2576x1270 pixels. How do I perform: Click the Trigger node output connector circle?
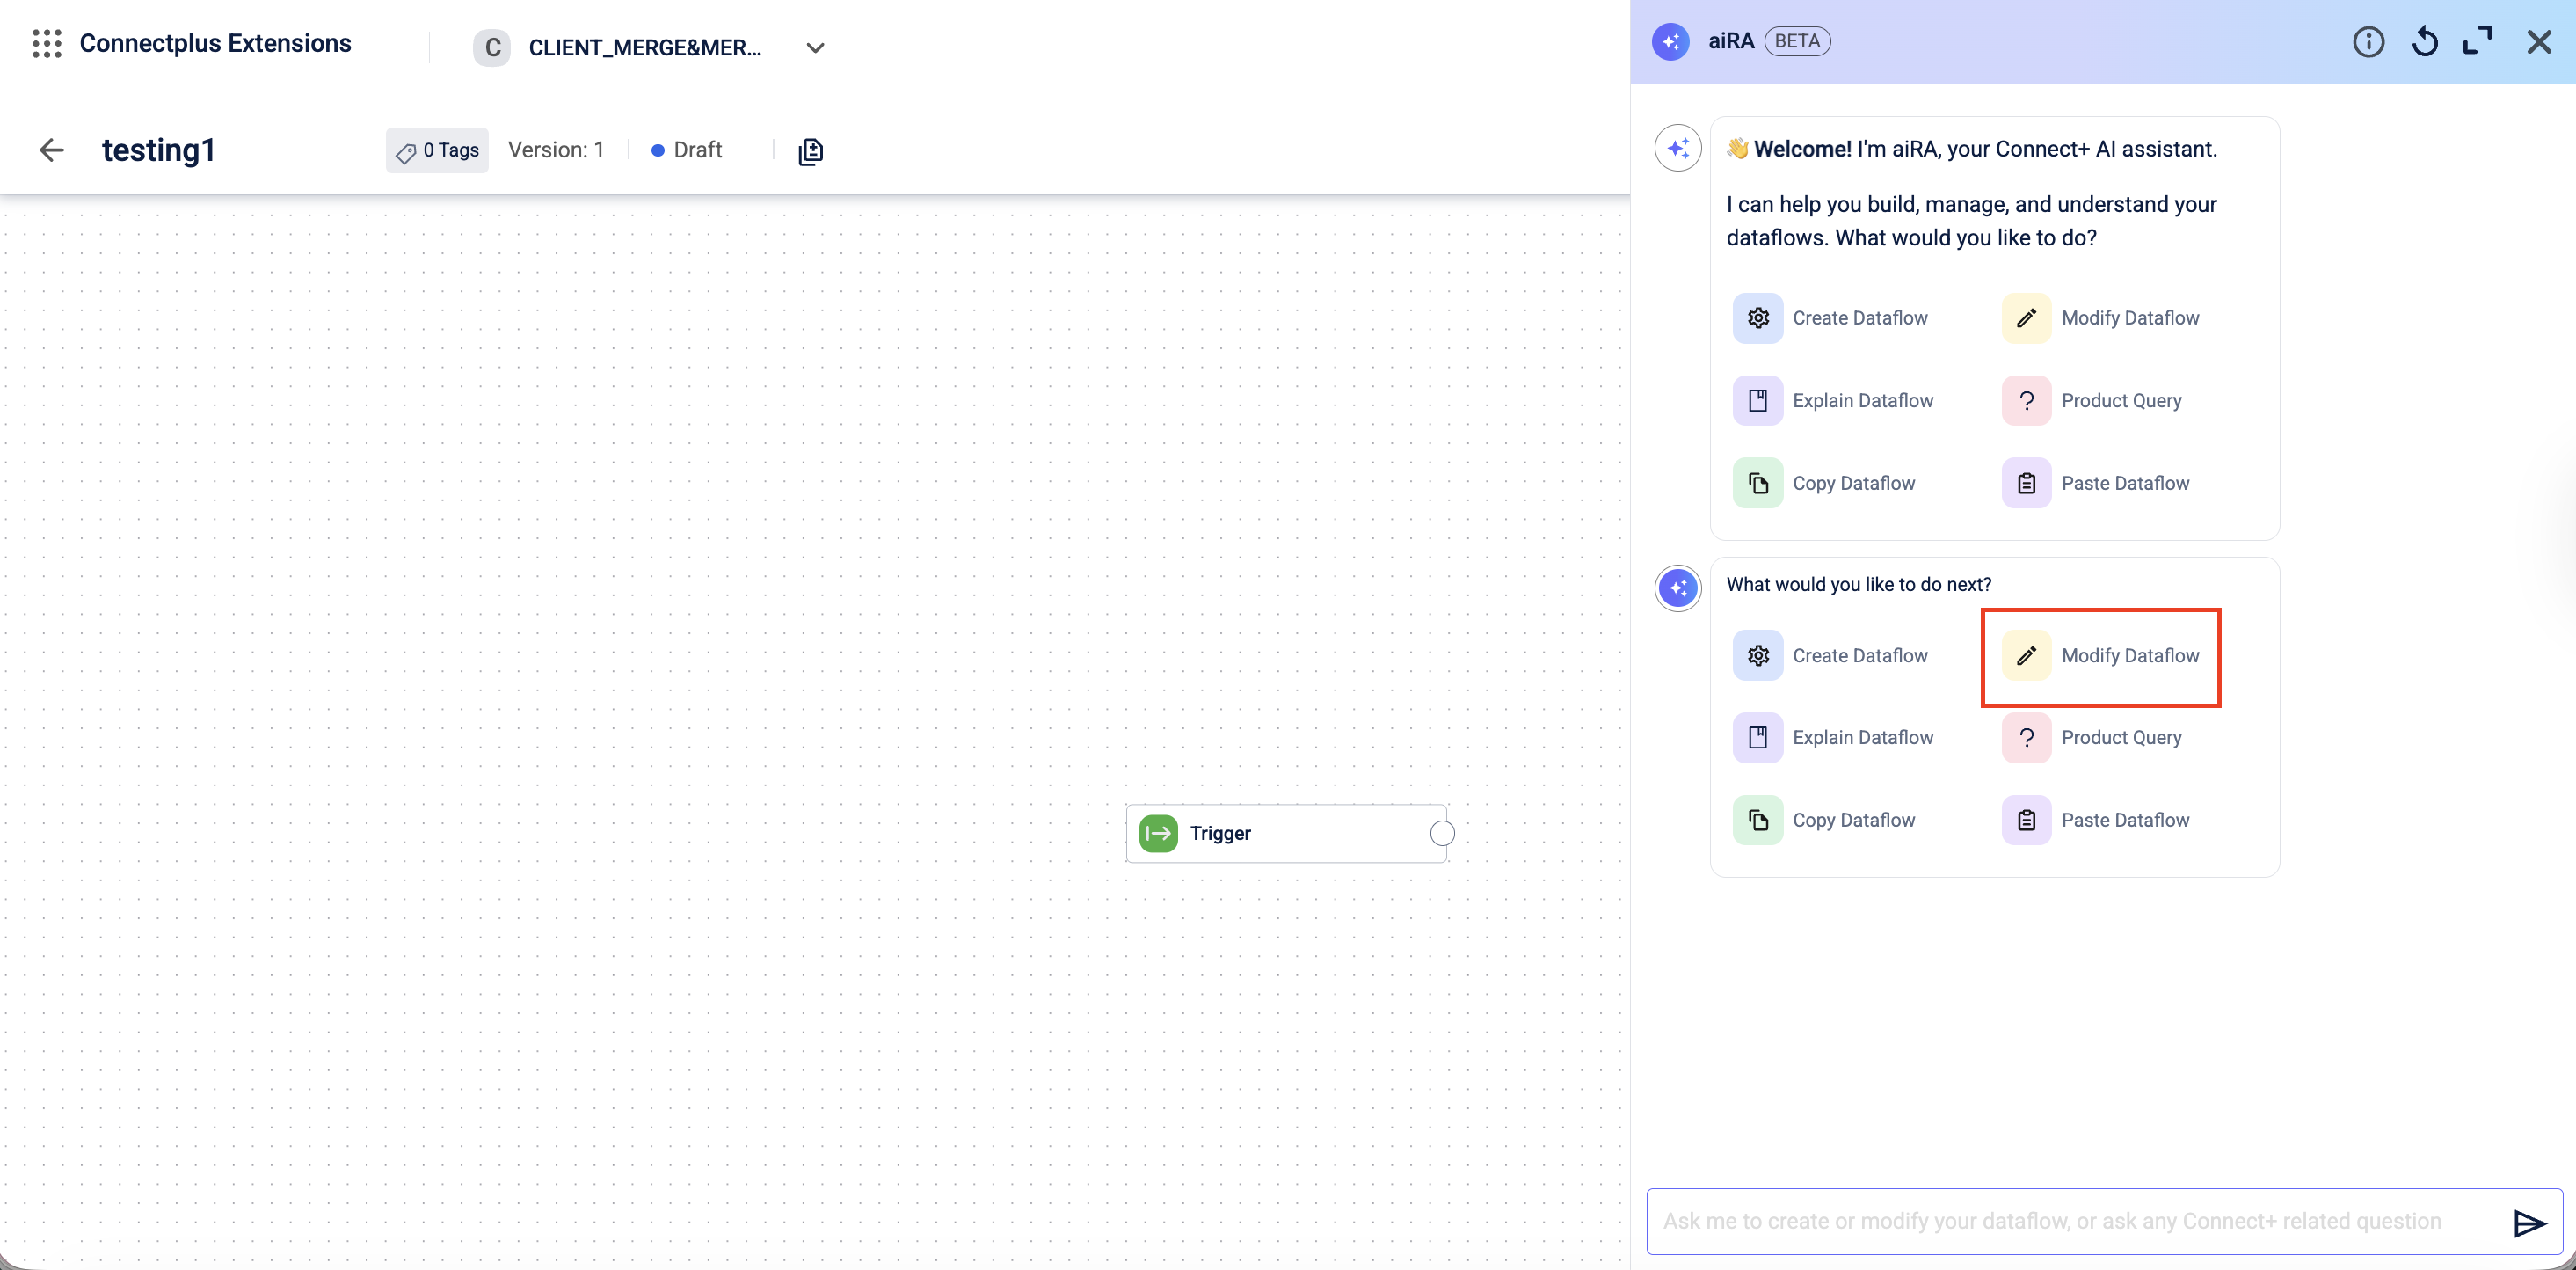point(1441,833)
